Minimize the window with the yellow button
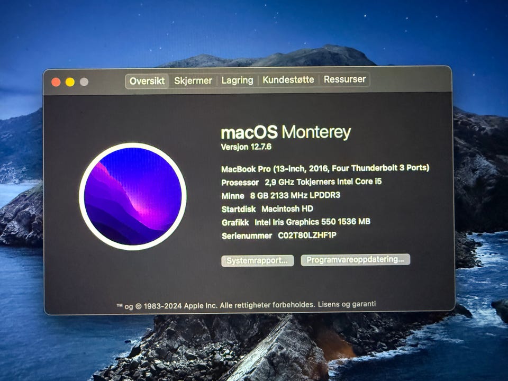 click(x=70, y=82)
